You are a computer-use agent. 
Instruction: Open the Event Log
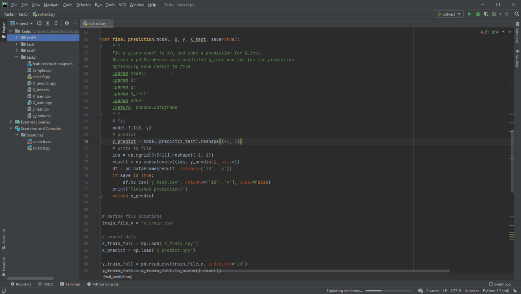(x=500, y=284)
